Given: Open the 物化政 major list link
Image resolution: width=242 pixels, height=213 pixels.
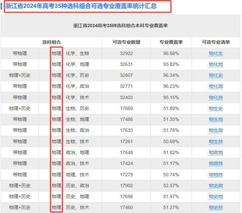Looking at the screenshot, I should tap(216, 86).
